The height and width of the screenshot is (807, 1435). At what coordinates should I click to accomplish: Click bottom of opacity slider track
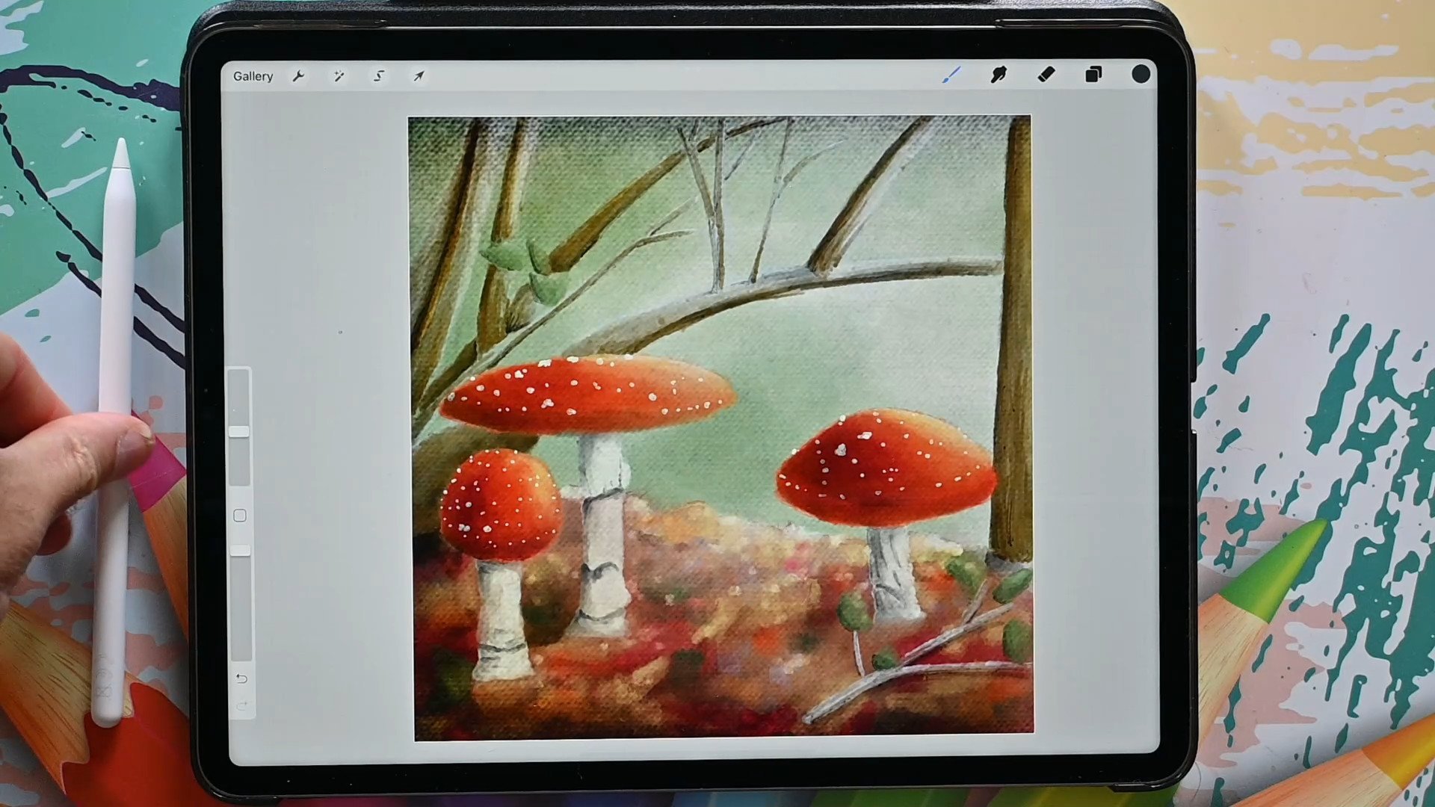coord(240,654)
